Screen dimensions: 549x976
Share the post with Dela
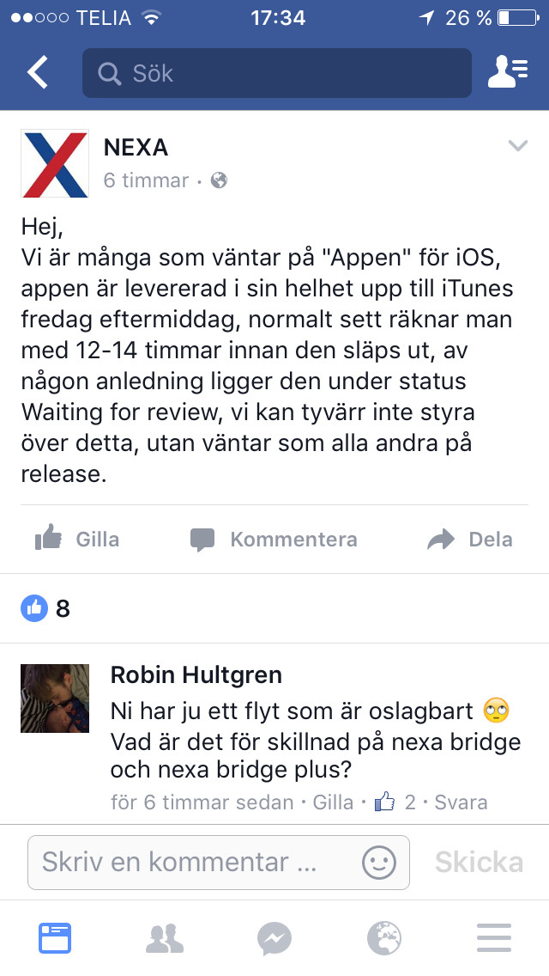pyautogui.click(x=470, y=539)
